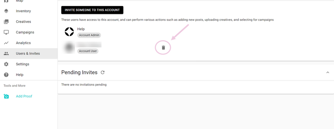
Task: Open the Analytics section
Action: pyautogui.click(x=29, y=43)
